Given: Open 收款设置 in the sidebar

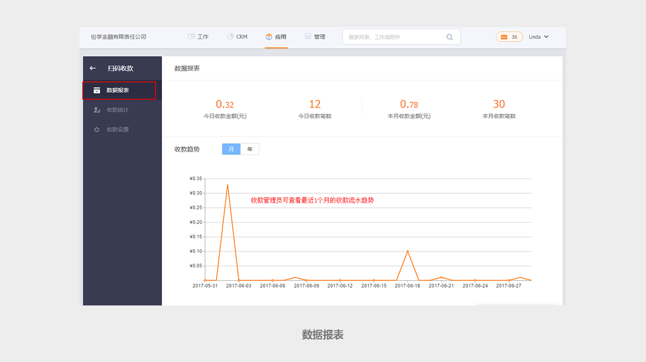Looking at the screenshot, I should coord(122,129).
